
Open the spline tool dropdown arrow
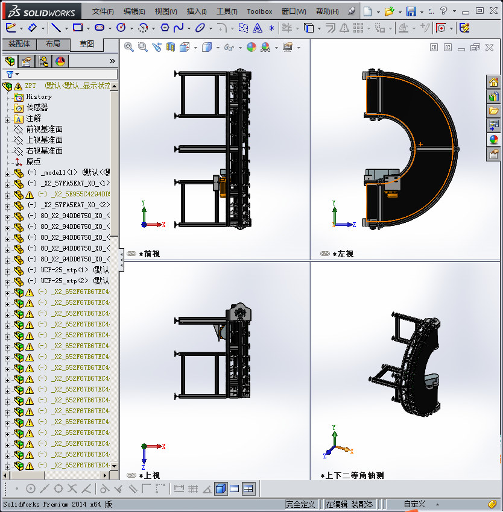point(189,29)
